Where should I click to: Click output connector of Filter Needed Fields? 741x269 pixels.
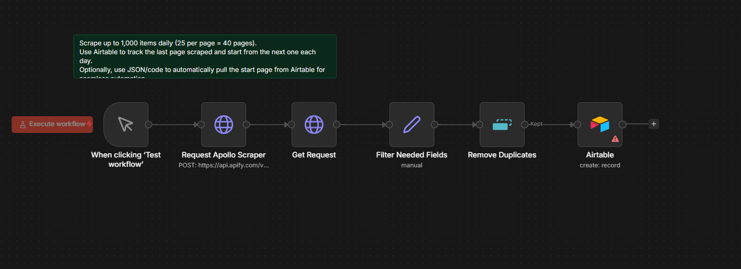pyautogui.click(x=434, y=124)
